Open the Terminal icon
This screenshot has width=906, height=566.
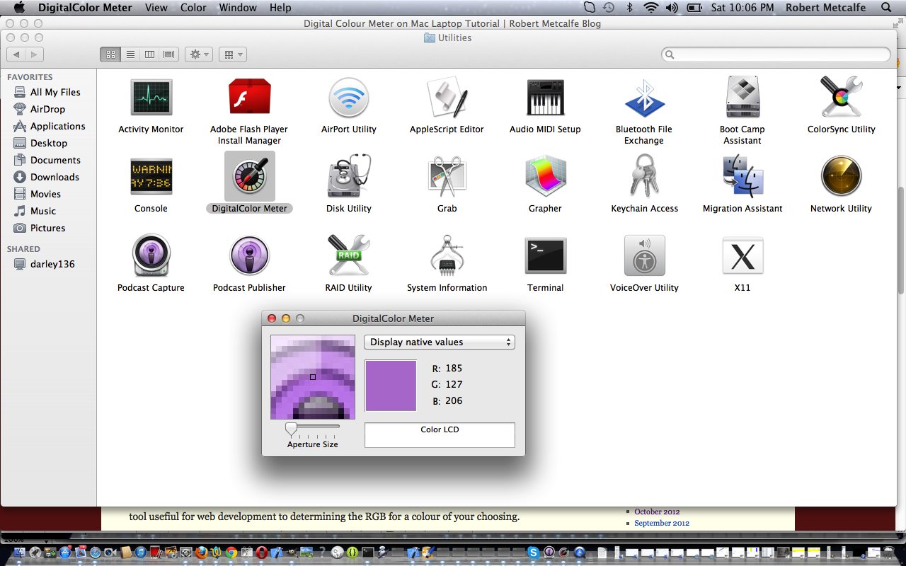pyautogui.click(x=545, y=255)
